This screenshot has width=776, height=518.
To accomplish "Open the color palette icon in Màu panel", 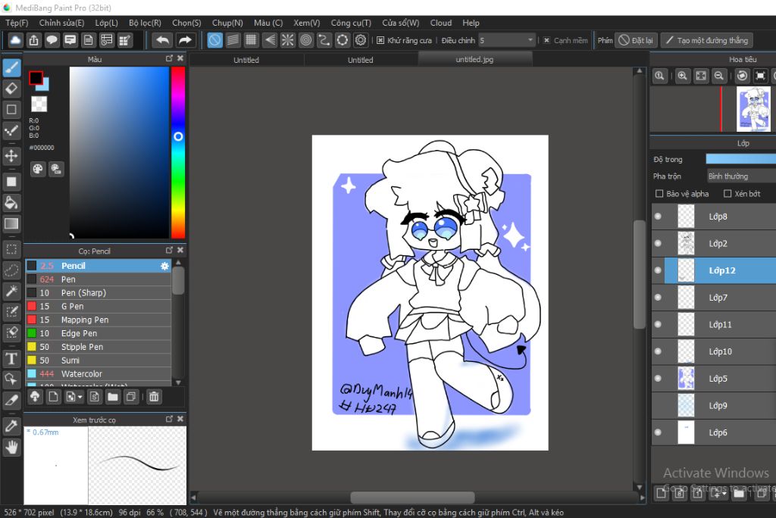I will 38,169.
